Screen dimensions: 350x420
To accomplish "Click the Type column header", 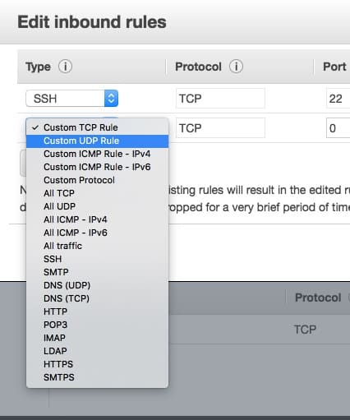I will pyautogui.click(x=38, y=67).
